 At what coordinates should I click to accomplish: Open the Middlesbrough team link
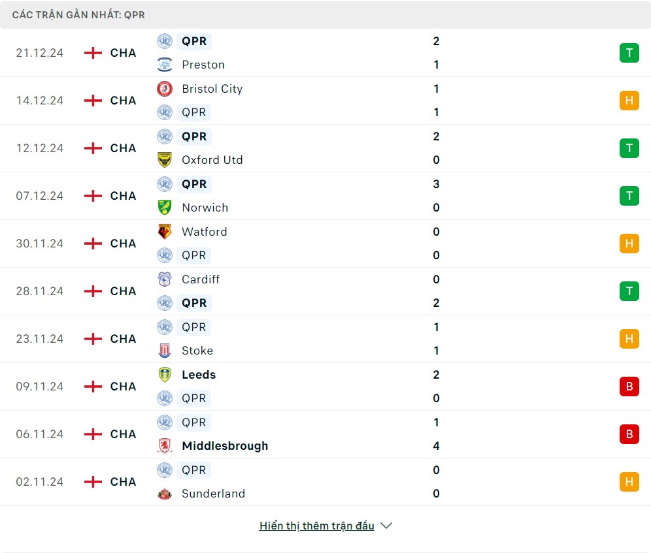[225, 446]
